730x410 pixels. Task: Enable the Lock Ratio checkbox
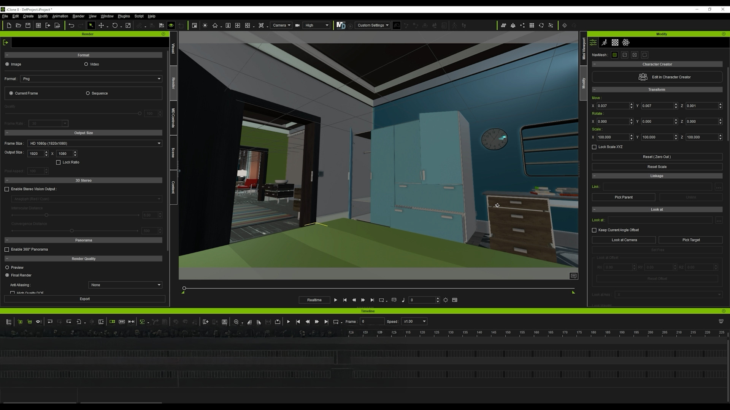coord(58,162)
